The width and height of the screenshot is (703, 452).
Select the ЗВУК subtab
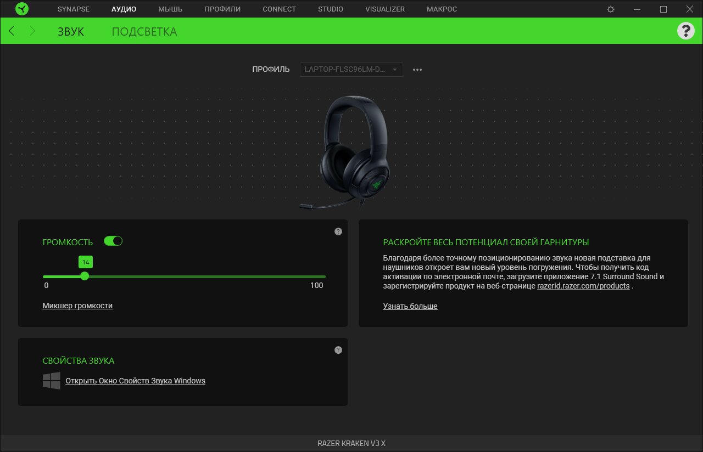pos(71,31)
